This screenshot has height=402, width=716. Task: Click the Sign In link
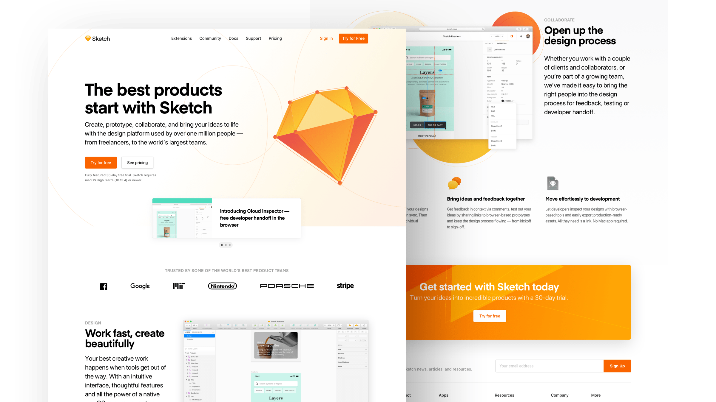pos(326,38)
